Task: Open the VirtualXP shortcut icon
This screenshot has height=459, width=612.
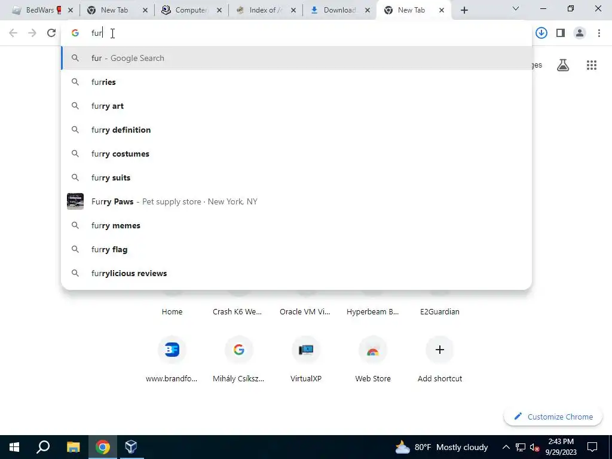Action: (x=306, y=349)
